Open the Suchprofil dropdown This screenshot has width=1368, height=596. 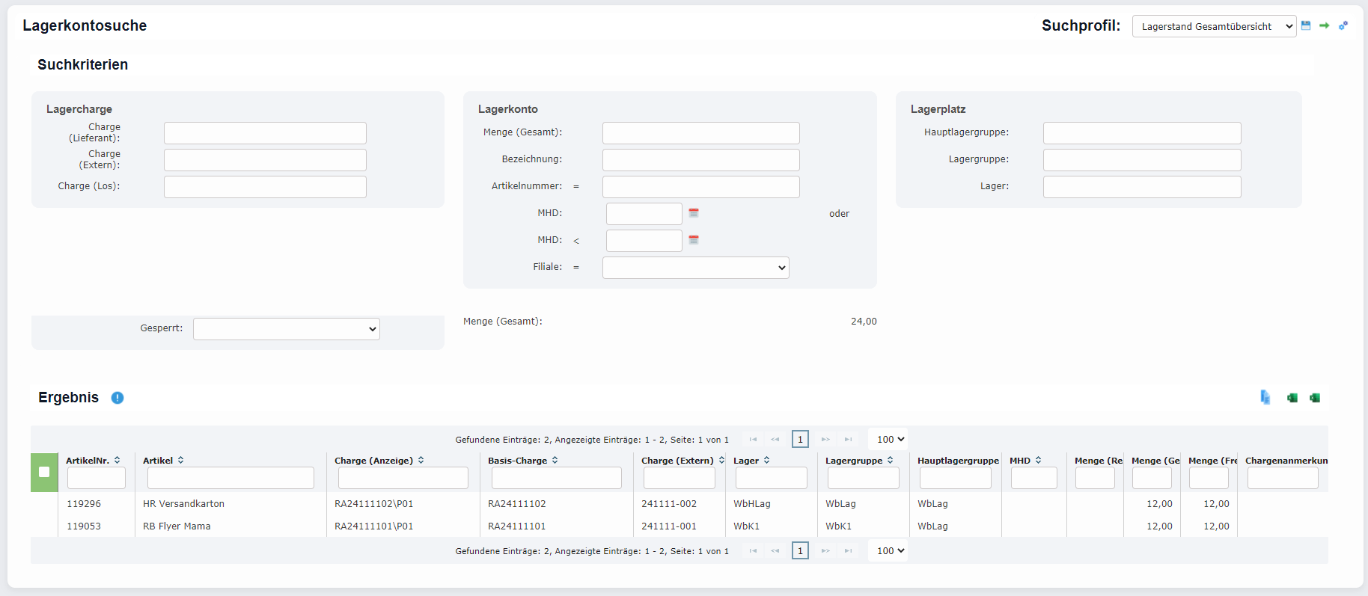[x=1213, y=26]
